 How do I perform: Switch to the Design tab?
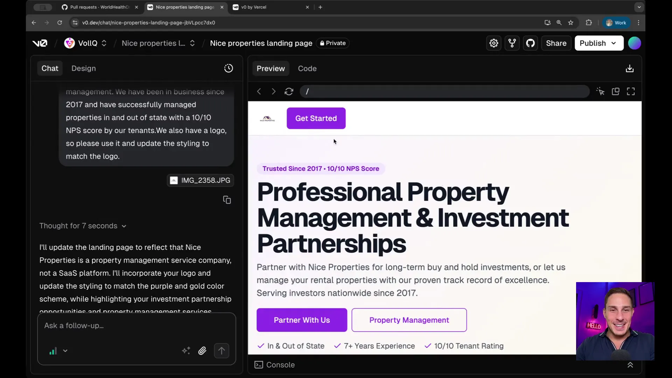(x=83, y=68)
